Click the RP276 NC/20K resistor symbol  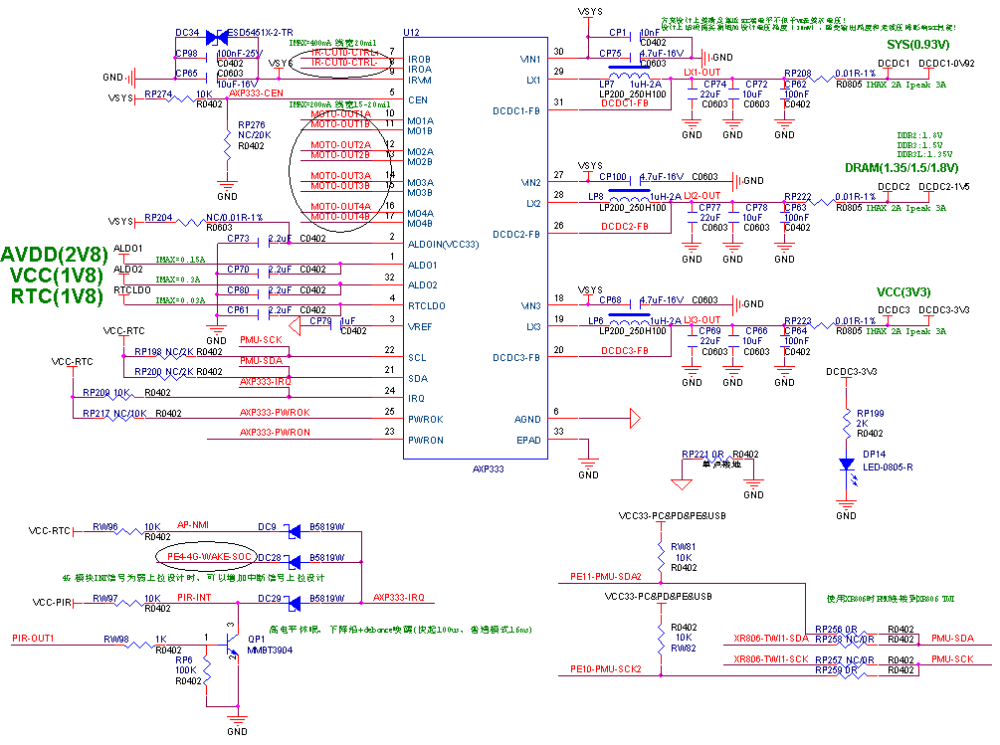click(x=228, y=141)
